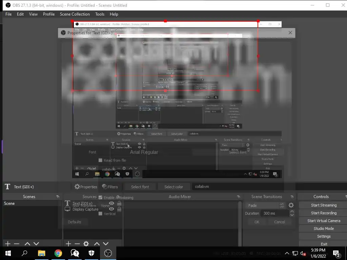Screen dimensions: 347x260
Task: Click the OBS Studio taskbar icon
Action: [x=108, y=253]
